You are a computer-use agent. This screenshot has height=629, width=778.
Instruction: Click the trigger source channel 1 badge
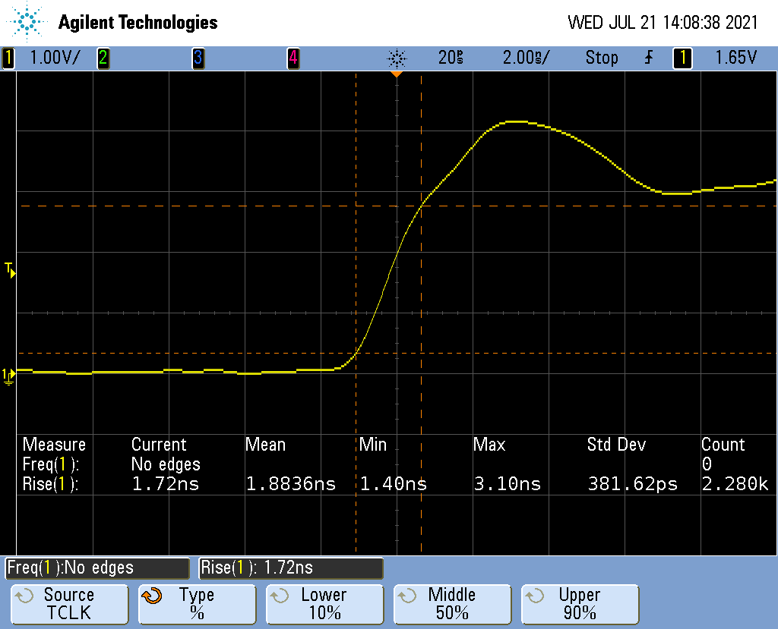682,58
